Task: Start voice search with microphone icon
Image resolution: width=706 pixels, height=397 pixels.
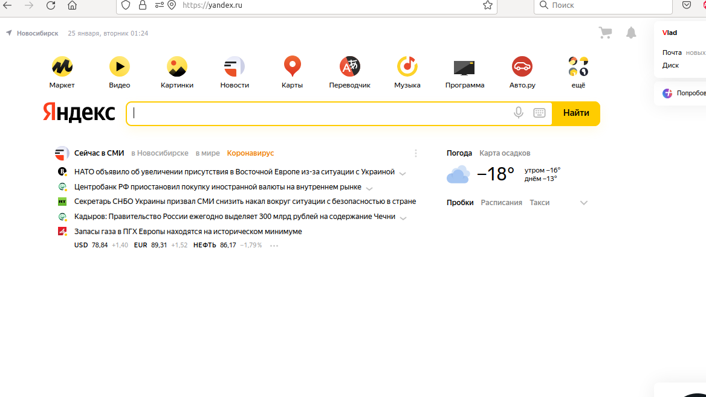Action: [x=519, y=113]
